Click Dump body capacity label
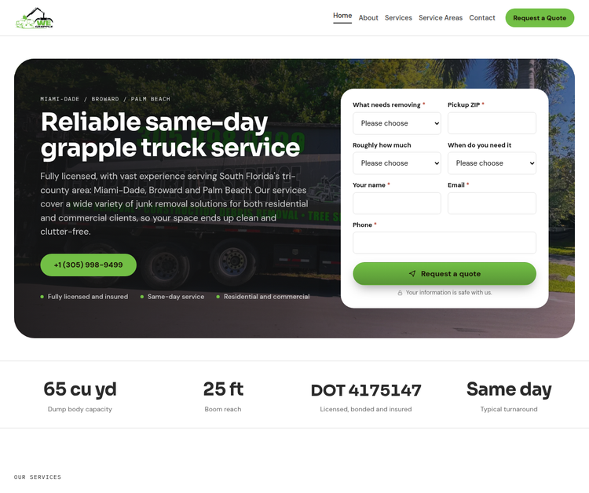Viewport: 589px width, 493px height. point(80,409)
